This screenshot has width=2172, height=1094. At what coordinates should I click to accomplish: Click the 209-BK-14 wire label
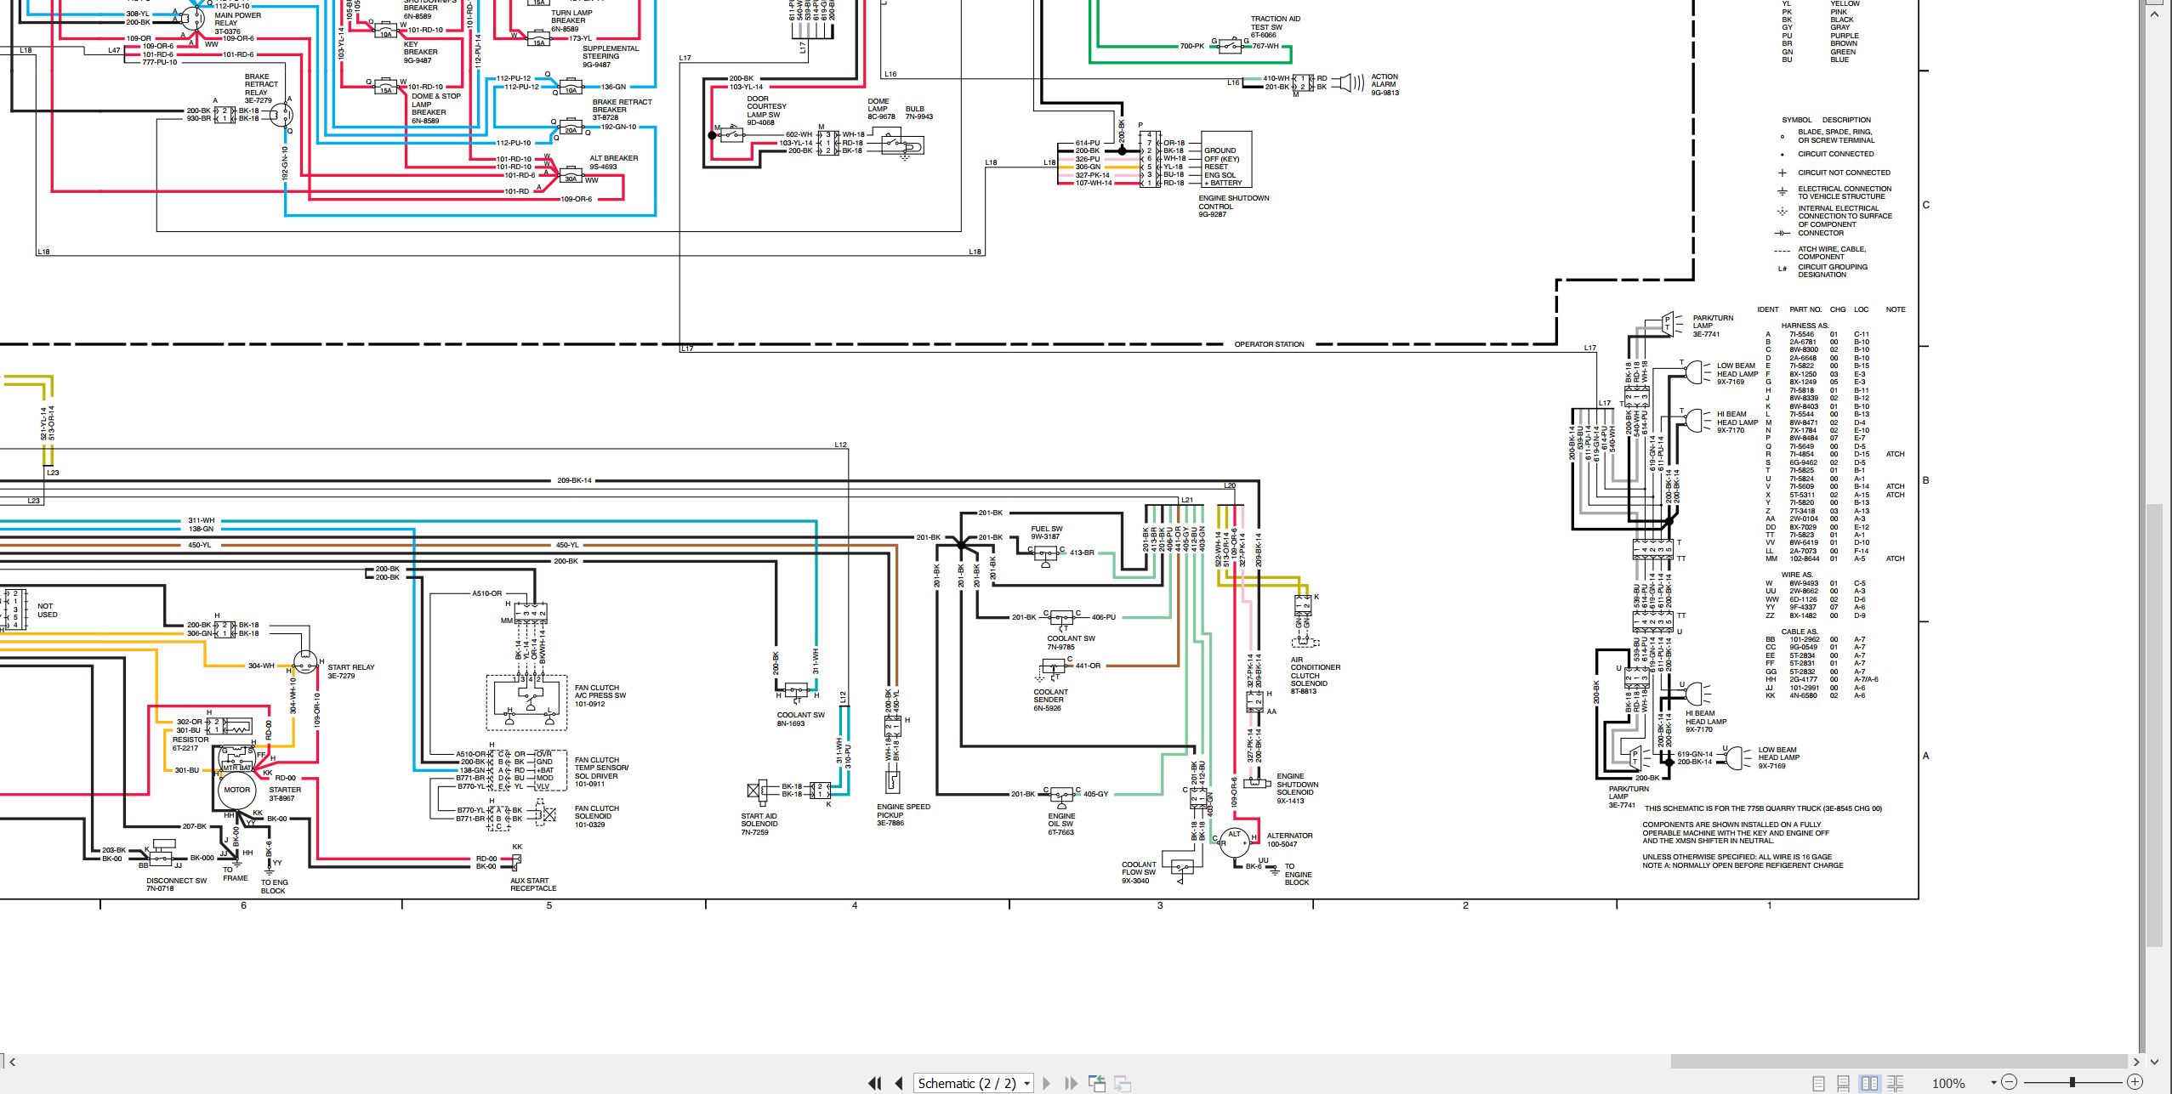click(574, 480)
